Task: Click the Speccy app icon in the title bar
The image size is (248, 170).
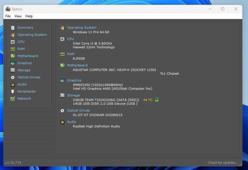Action: (8, 9)
